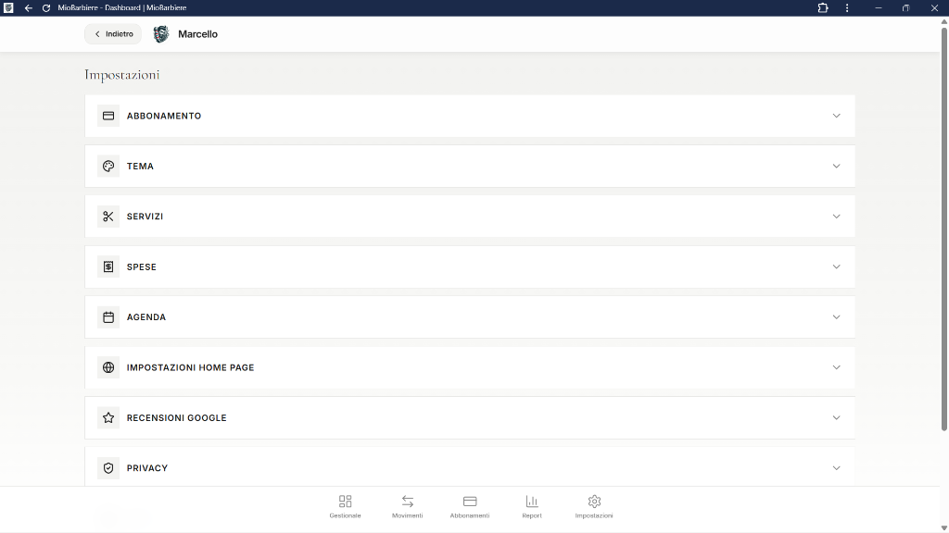Click the Tema palette icon
949x533 pixels.
[108, 167]
